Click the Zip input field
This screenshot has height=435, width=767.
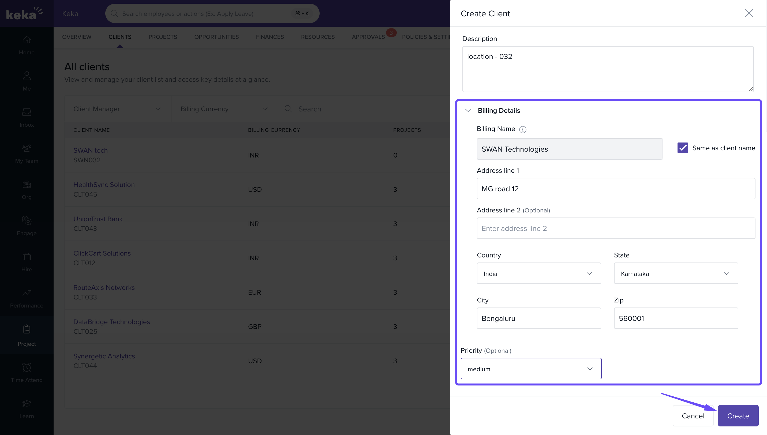point(676,318)
